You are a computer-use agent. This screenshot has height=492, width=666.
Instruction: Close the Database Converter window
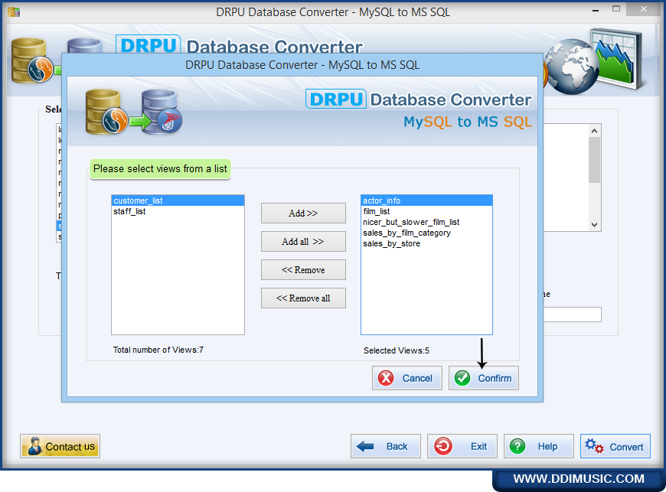click(x=644, y=9)
